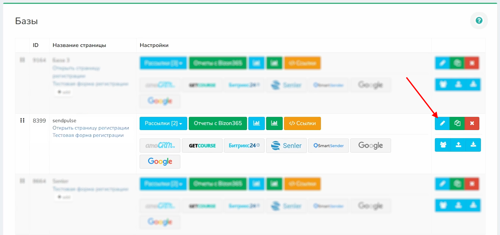This screenshot has width=500, height=235.
Task: Click the download icon in sendpulse row
Action: [x=473, y=145]
